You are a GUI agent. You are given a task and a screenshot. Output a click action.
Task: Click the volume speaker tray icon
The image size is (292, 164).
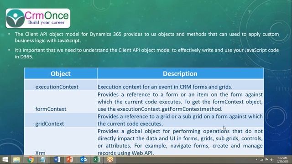(272, 160)
